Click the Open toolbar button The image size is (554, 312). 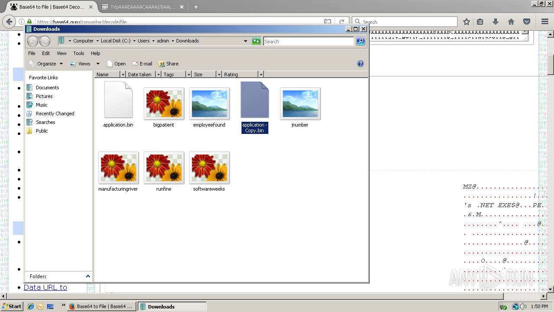(x=116, y=64)
